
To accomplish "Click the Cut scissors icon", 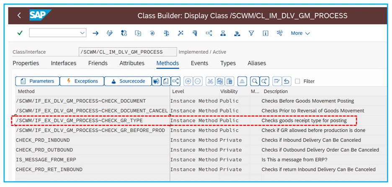I will coord(210,81).
